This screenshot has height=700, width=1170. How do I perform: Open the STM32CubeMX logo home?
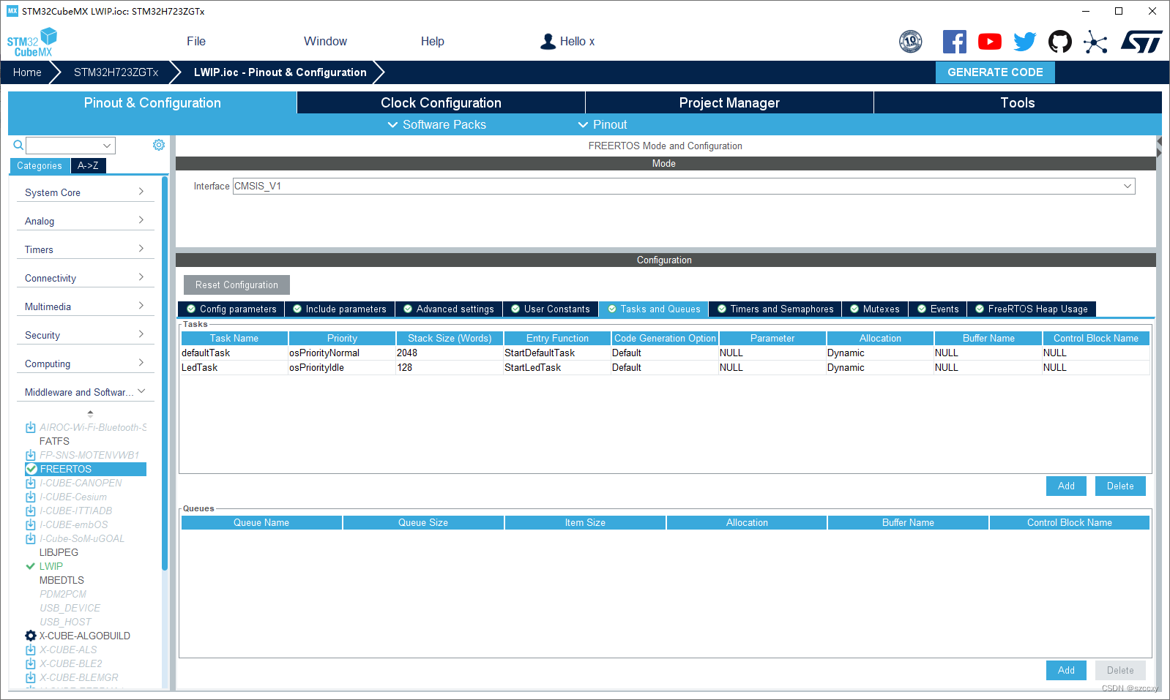point(32,42)
